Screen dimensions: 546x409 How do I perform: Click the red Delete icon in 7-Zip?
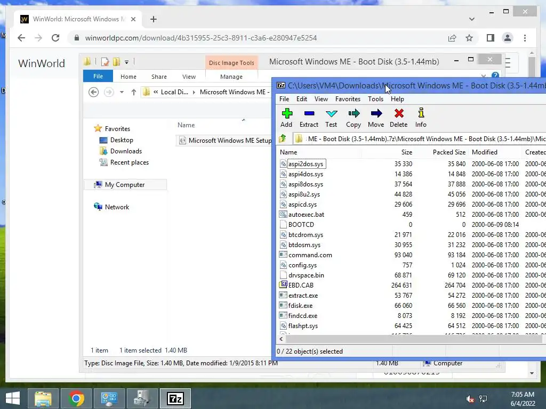pos(399,118)
